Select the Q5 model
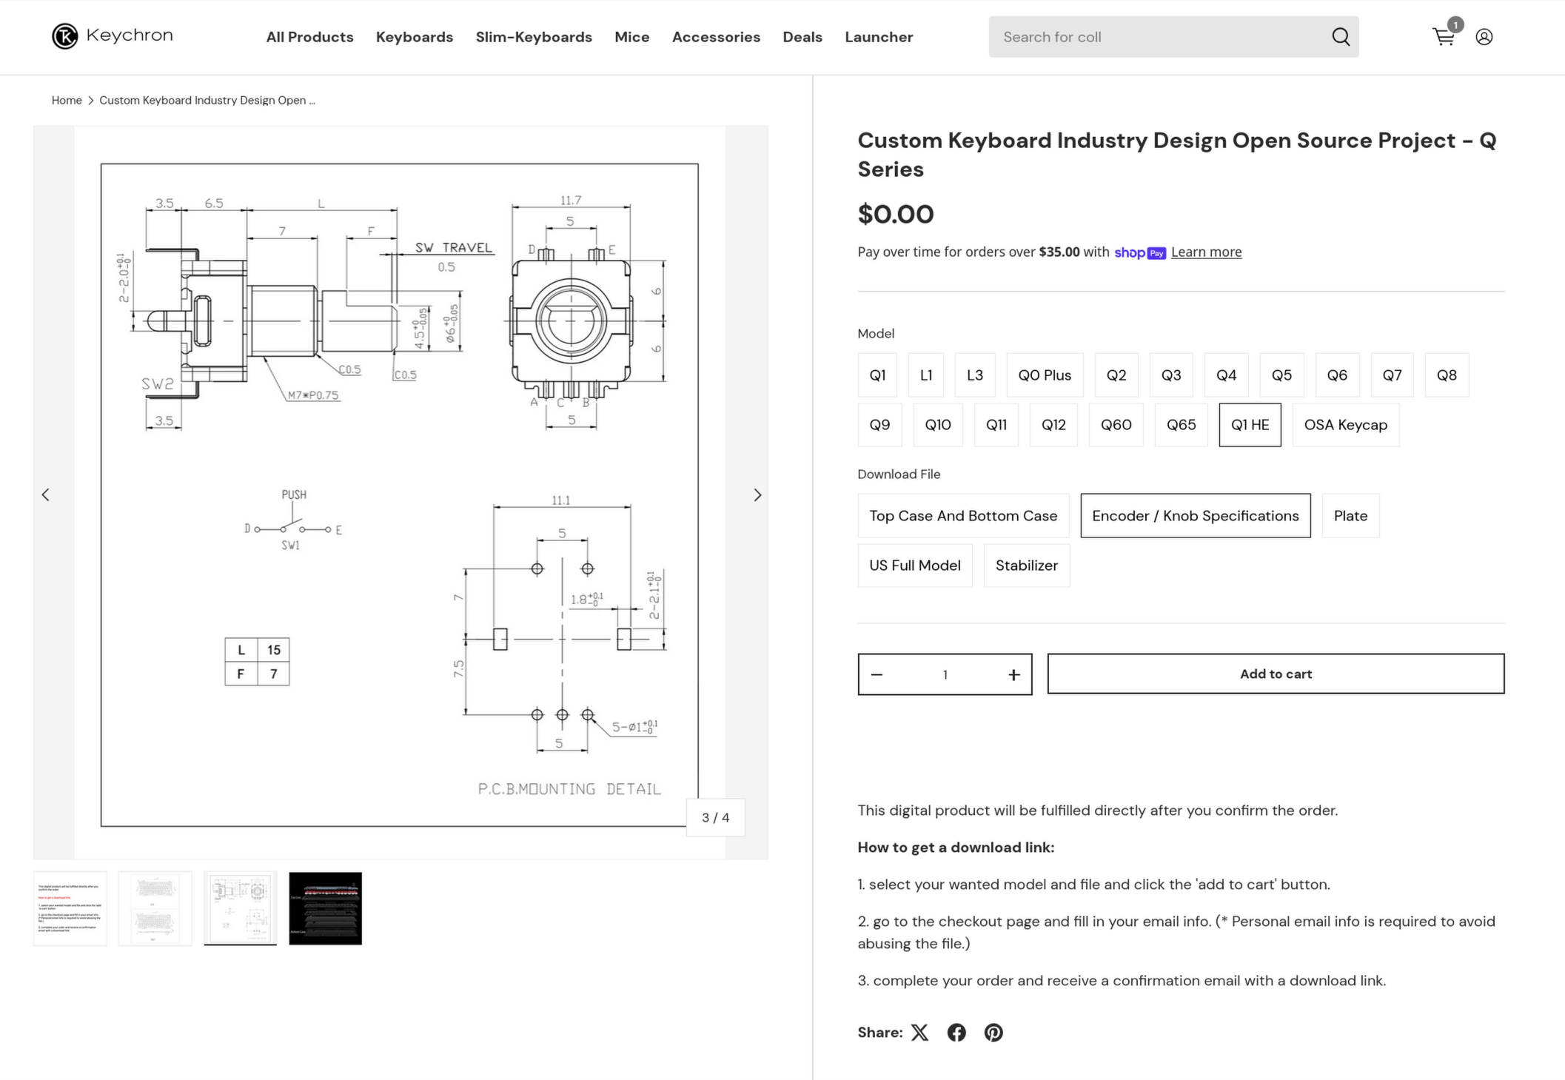Viewport: 1565px width, 1080px height. (1281, 375)
